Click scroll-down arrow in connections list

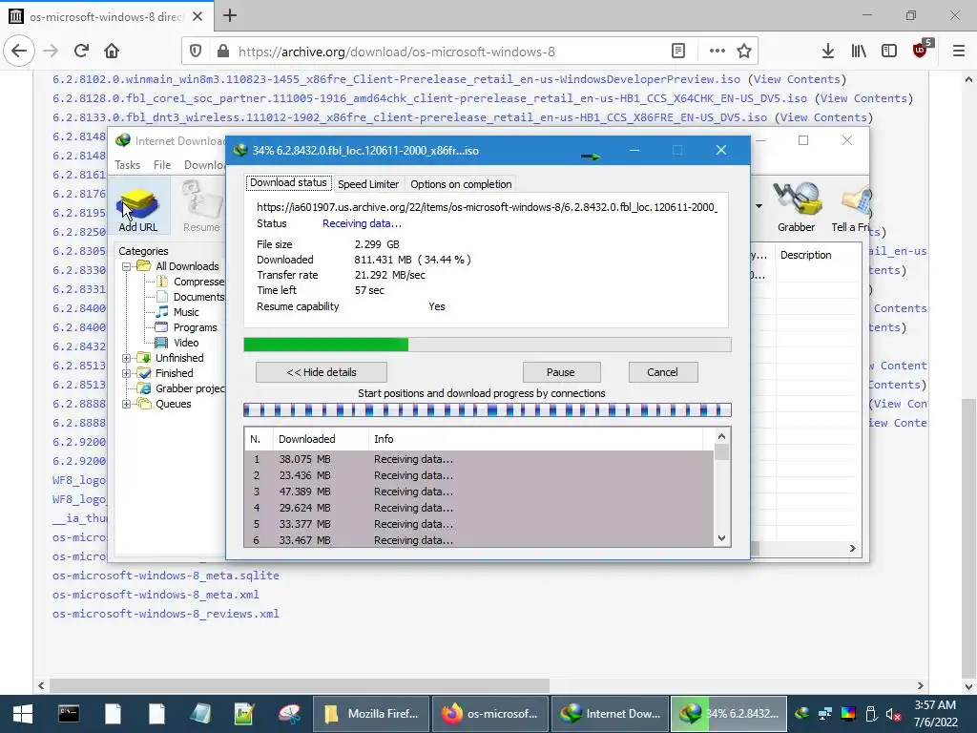tap(721, 538)
